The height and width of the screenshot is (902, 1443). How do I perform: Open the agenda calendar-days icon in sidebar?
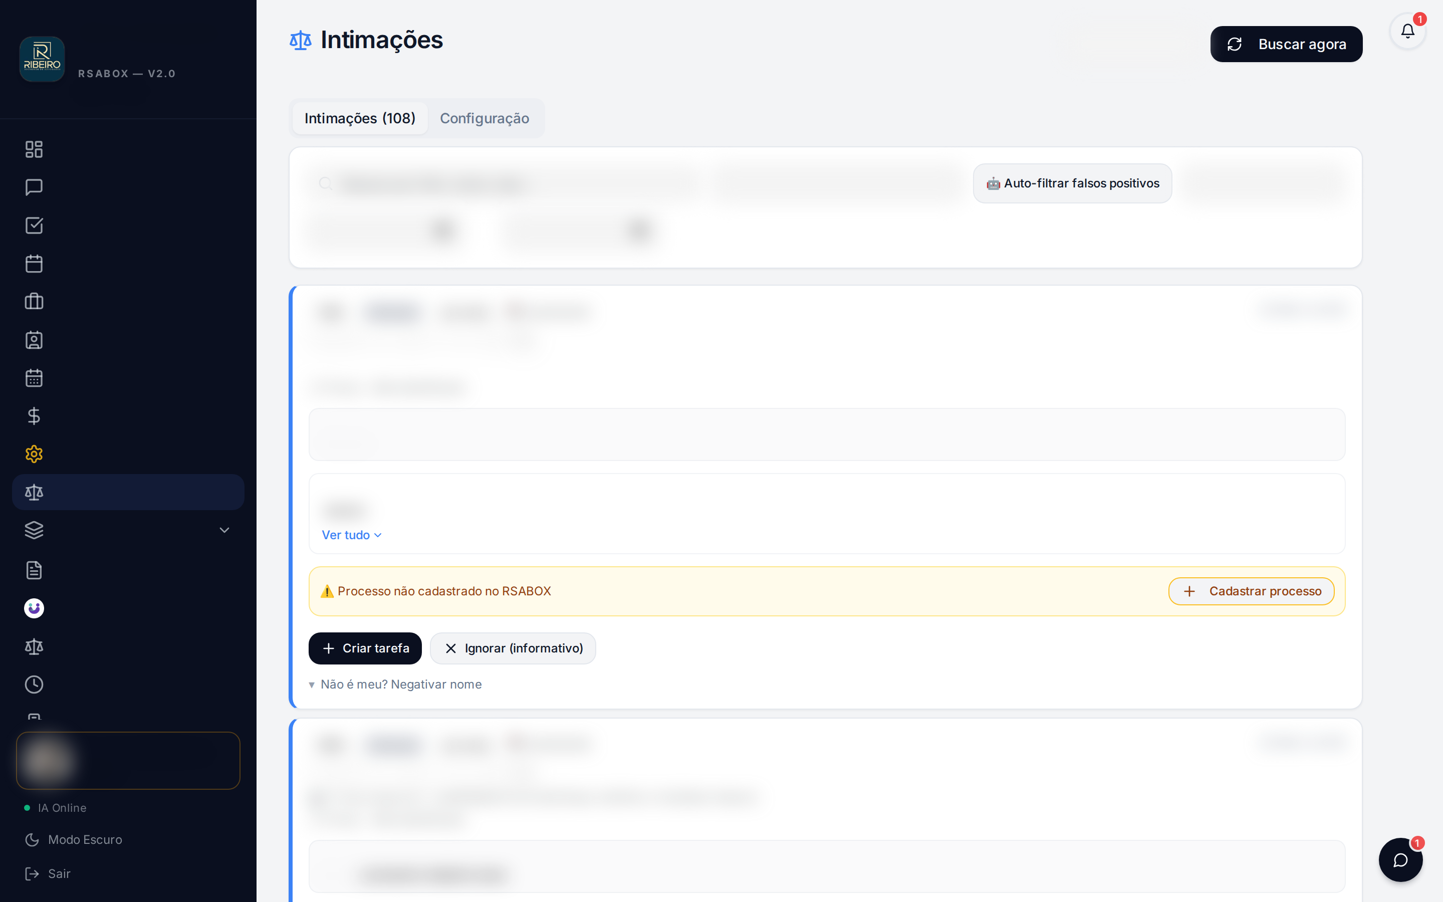pyautogui.click(x=34, y=378)
